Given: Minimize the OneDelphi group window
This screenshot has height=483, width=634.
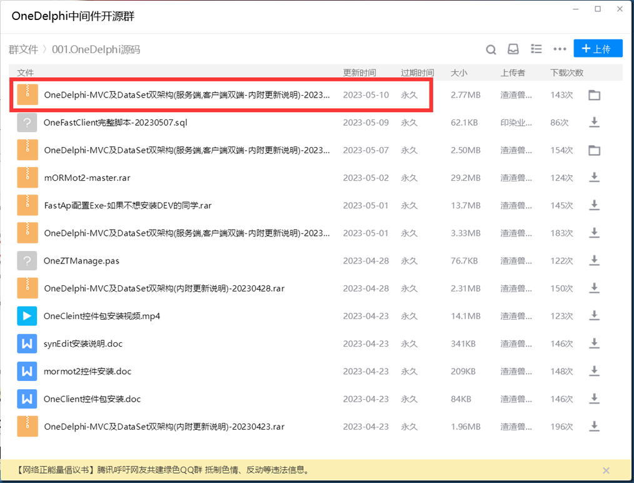Looking at the screenshot, I should click(x=576, y=9).
